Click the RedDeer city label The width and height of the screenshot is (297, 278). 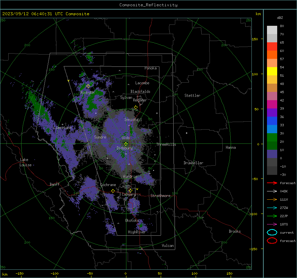[140, 100]
